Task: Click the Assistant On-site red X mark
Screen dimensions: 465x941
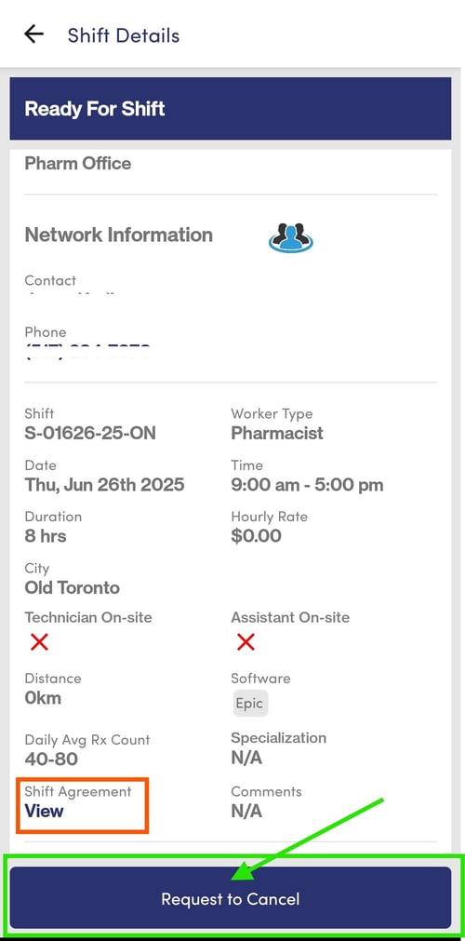Action: tap(246, 643)
